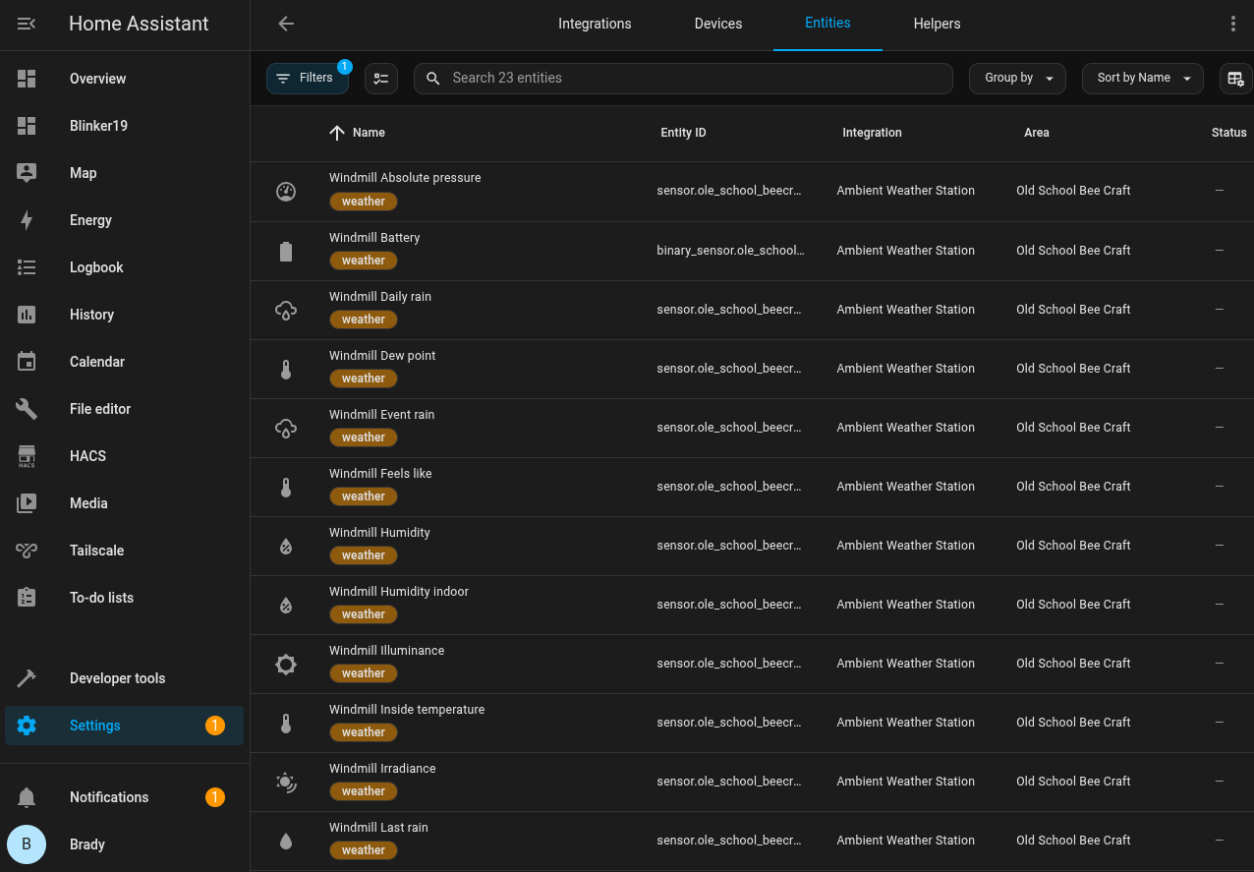Viewport: 1254px width, 872px height.
Task: Open the HACS store icon
Action: coord(27,456)
